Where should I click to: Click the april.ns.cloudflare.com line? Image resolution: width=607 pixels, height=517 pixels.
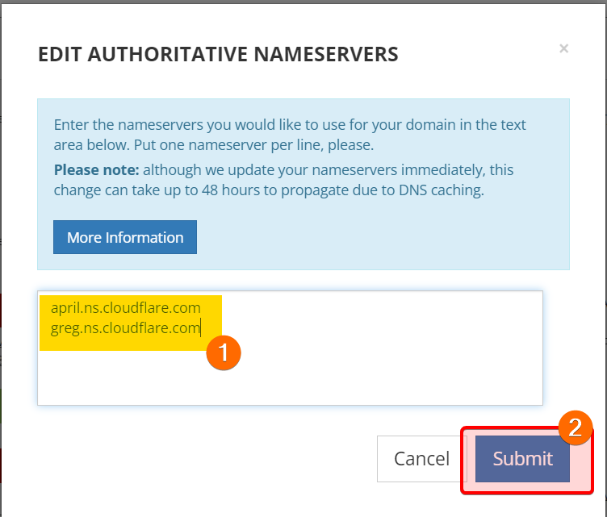click(125, 308)
